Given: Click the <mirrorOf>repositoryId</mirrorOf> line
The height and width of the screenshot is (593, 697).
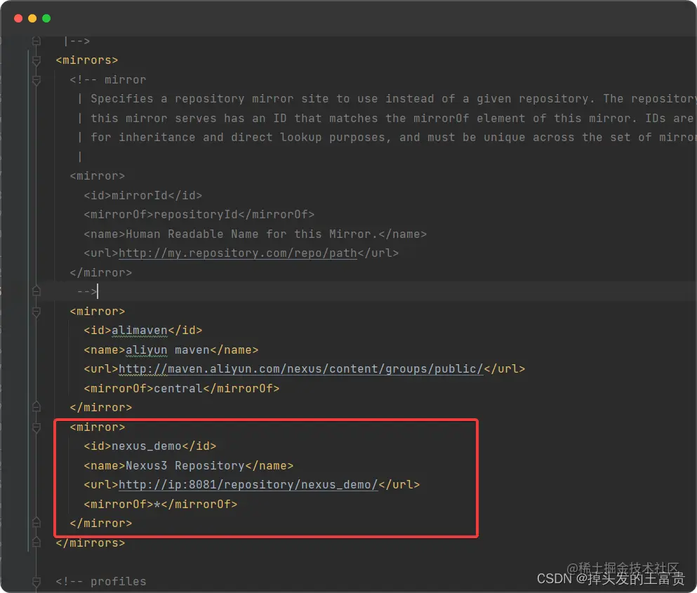Looking at the screenshot, I should click(x=199, y=215).
